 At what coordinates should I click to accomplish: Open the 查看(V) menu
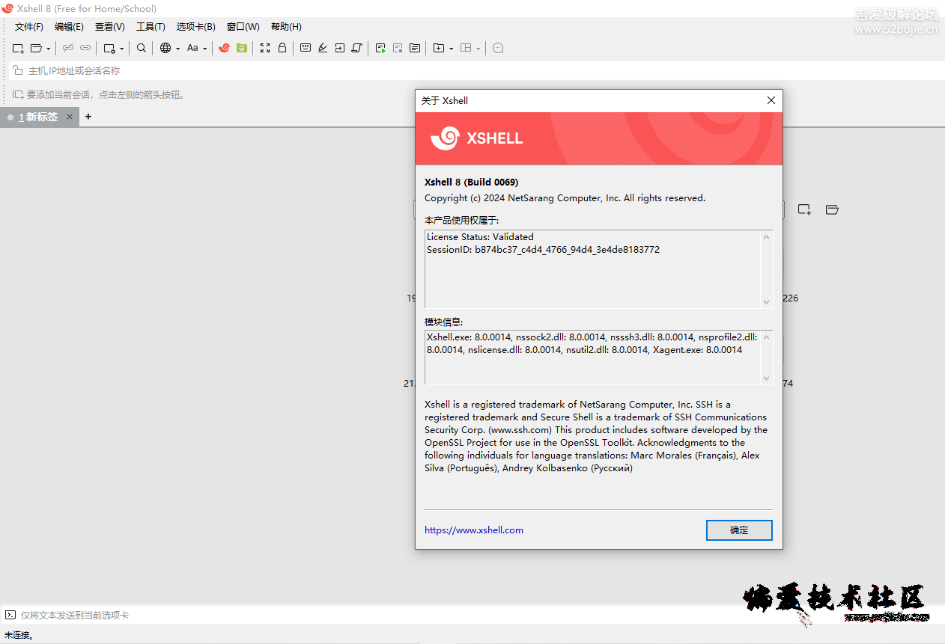point(109,27)
